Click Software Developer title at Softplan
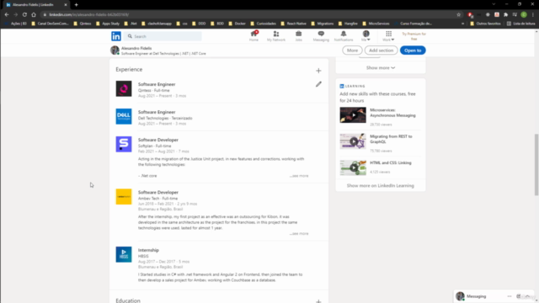539x303 pixels. tap(158, 140)
